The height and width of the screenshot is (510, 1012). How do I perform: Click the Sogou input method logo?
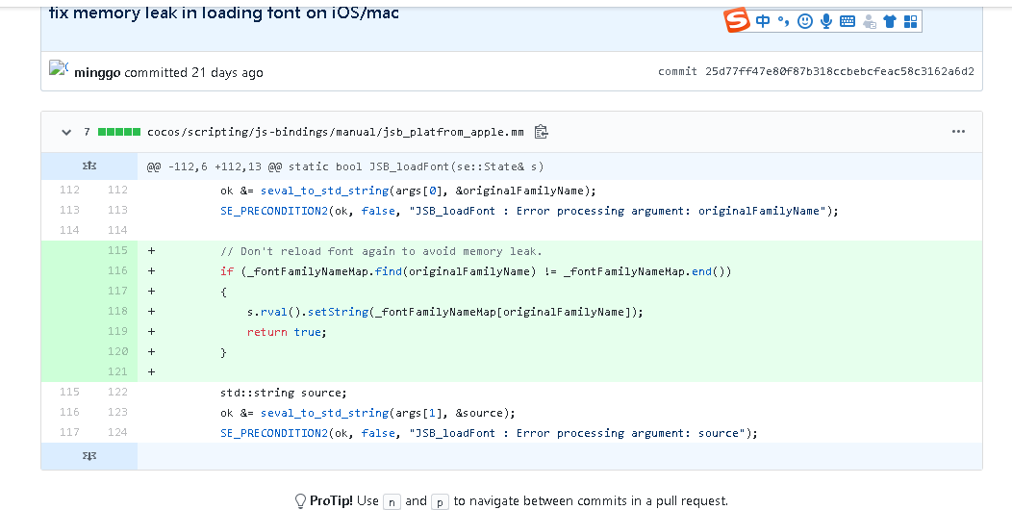tap(737, 20)
